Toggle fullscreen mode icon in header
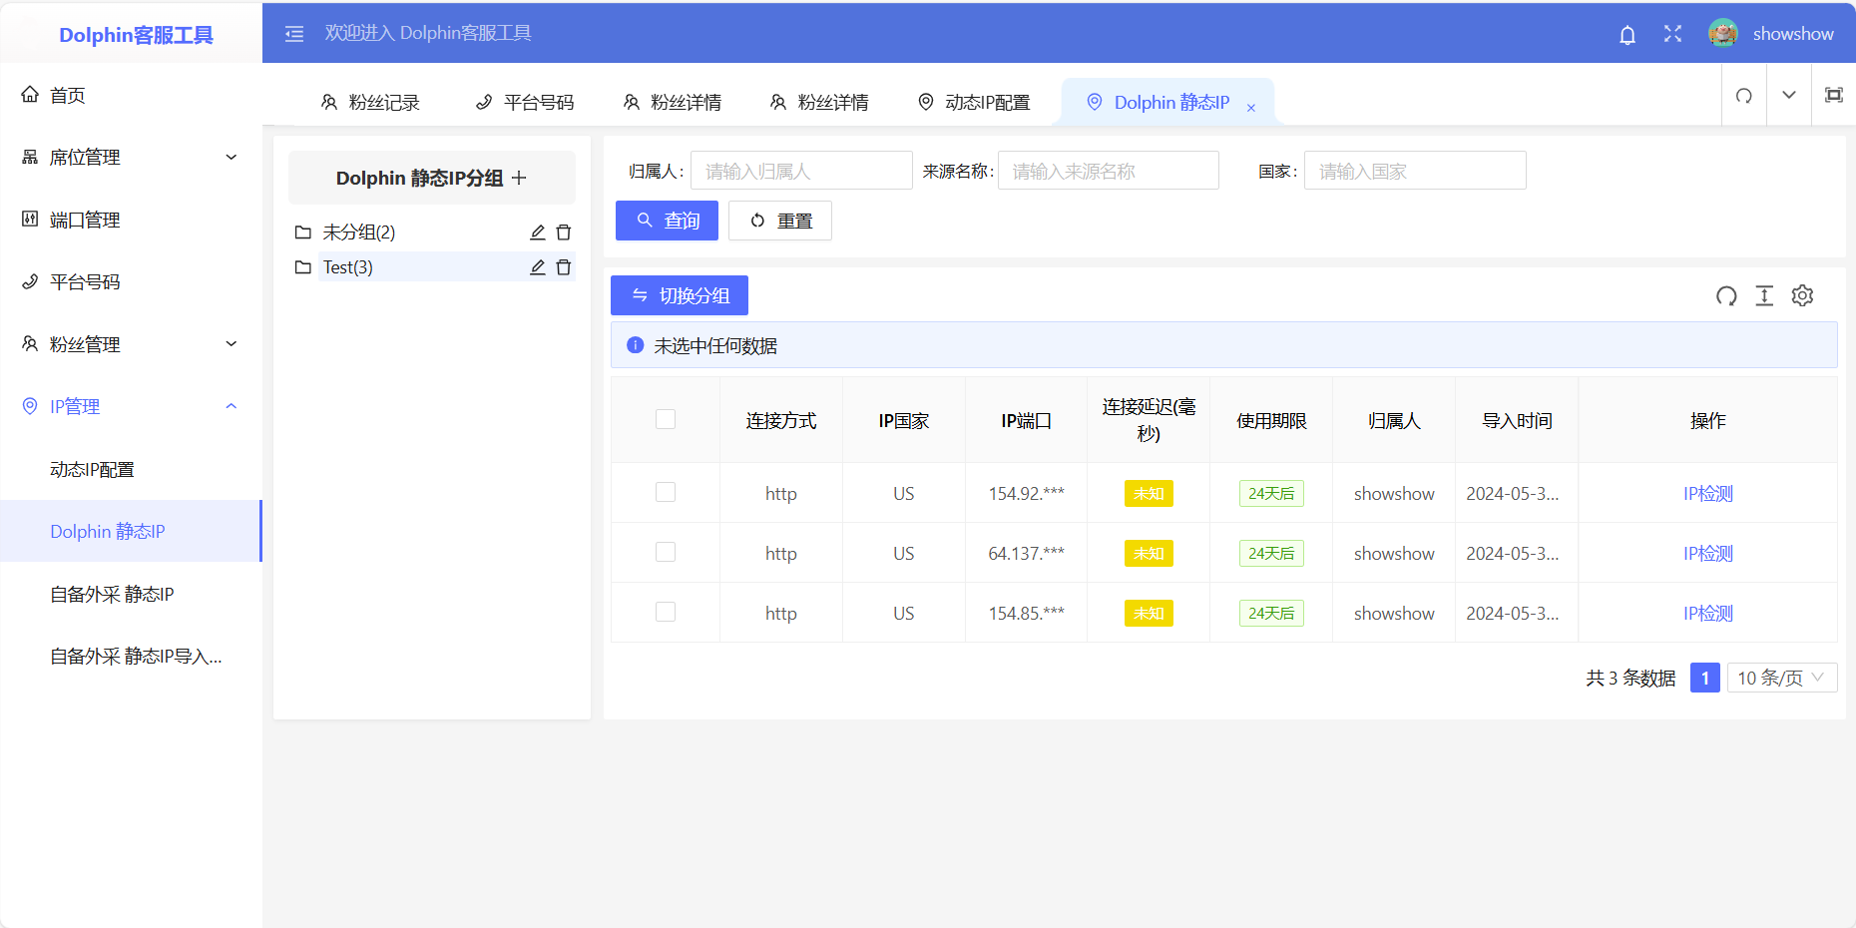The image size is (1856, 928). (x=1673, y=34)
